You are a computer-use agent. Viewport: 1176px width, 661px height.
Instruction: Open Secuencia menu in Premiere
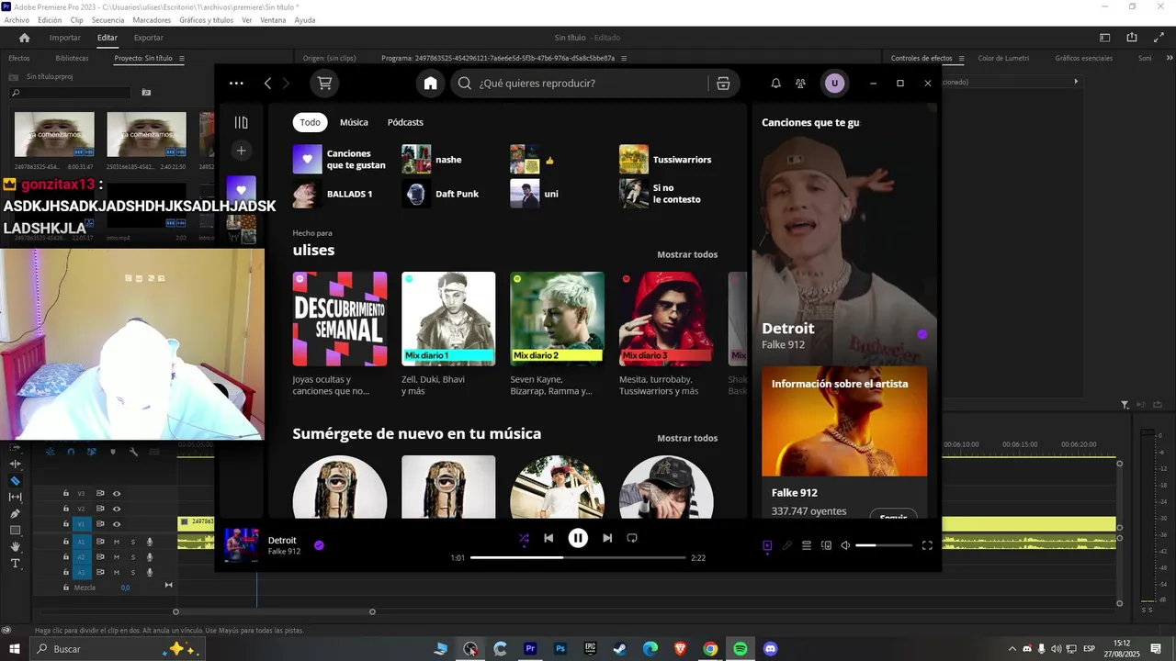tap(107, 20)
